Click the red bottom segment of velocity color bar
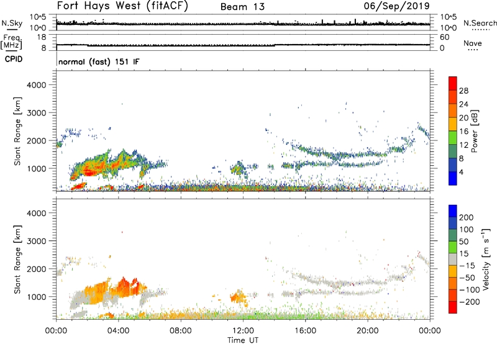Image resolution: width=497 pixels, height=344 pixels. 453,307
